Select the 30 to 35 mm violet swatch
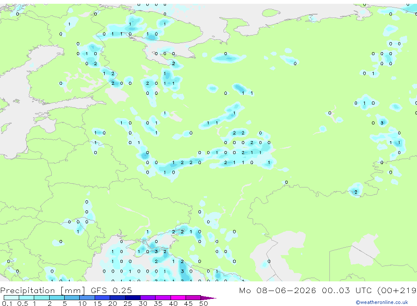This screenshot has width=417, height=306. (148, 298)
